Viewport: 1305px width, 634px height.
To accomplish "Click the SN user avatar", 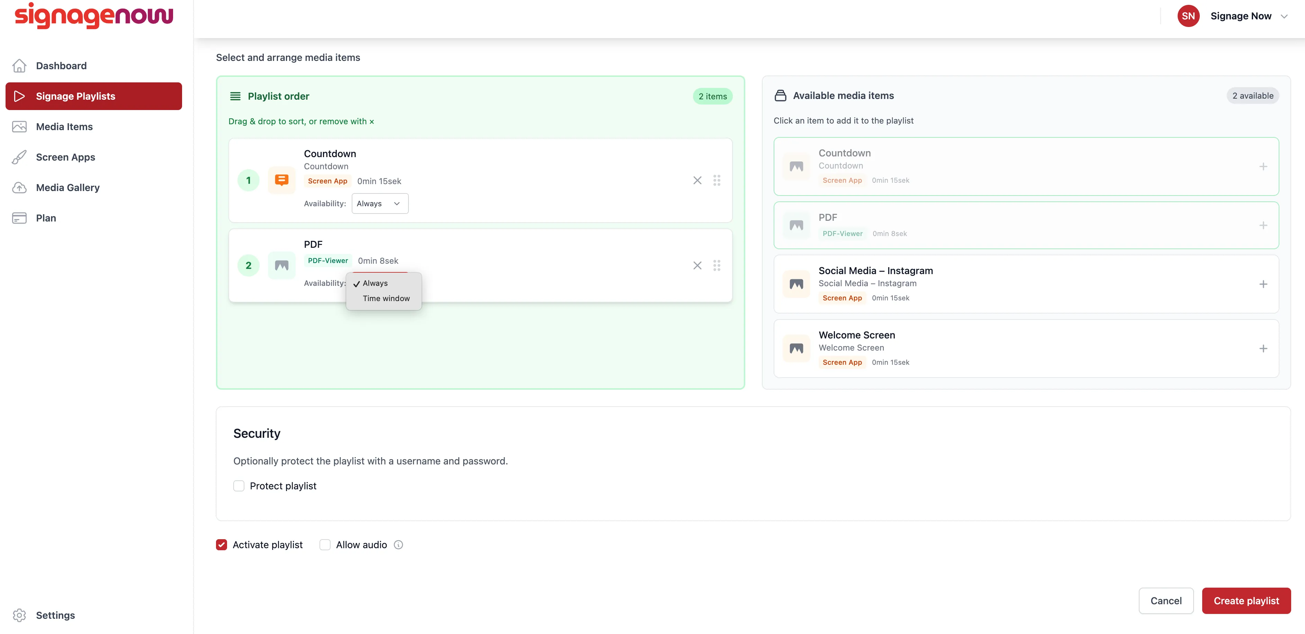I will 1188,16.
